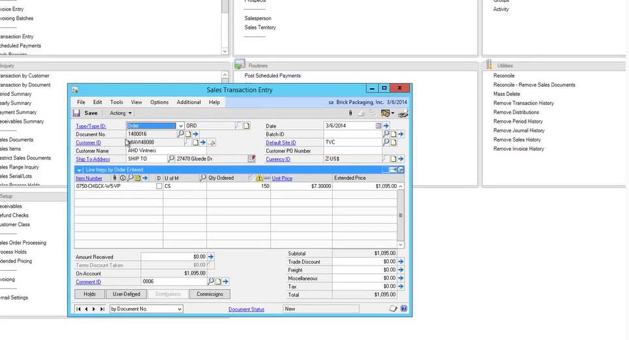Open the ship-to address map pin icon
The width and height of the screenshot is (629, 340).
251,159
